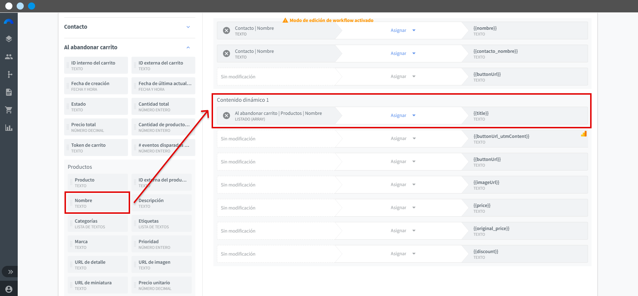The width and height of the screenshot is (638, 296).
Task: Open Asignar dropdown for {{buttonUrl_utmContent}}
Action: [x=403, y=139]
